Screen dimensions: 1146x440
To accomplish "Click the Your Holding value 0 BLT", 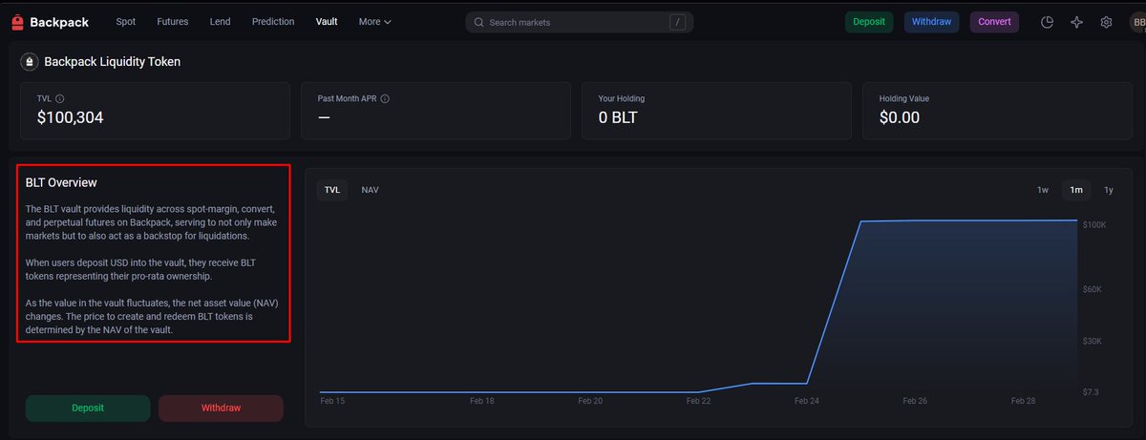I will pyautogui.click(x=618, y=118).
